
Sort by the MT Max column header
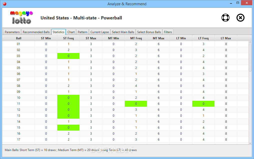tap(158, 38)
